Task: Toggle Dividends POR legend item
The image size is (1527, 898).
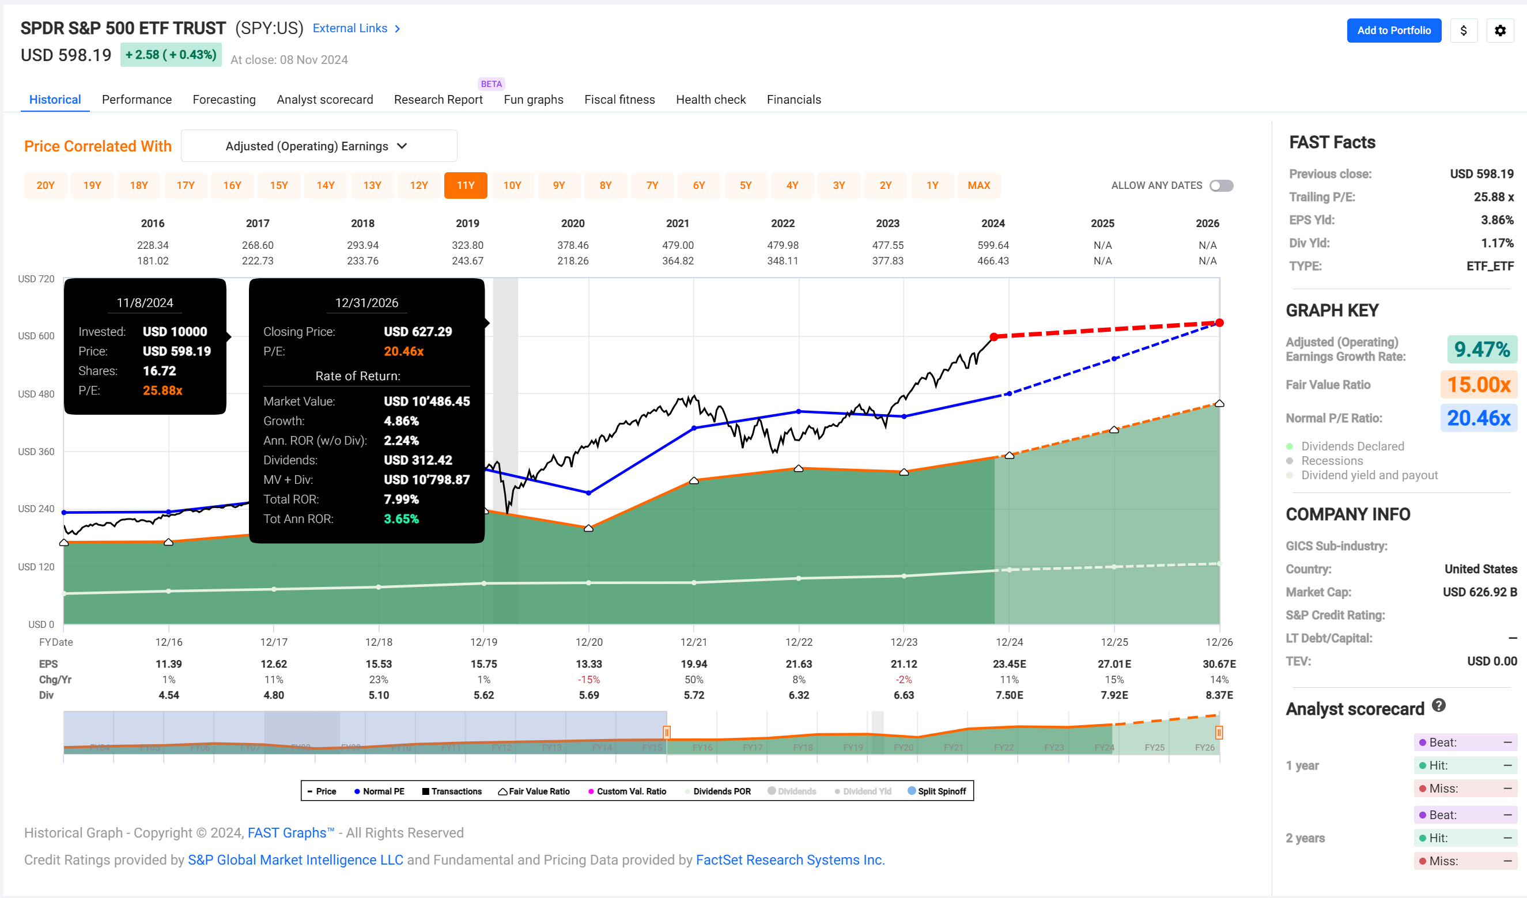Action: (717, 791)
